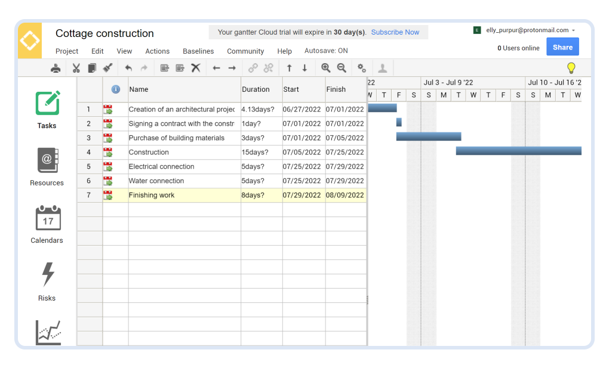Click the Name column header
Screen dimensions: 609x365
tap(184, 89)
